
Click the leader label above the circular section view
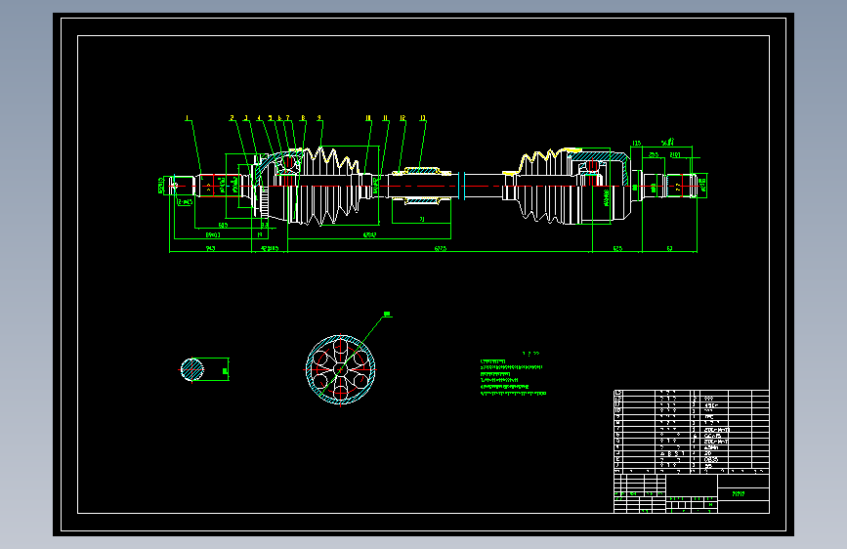(x=387, y=314)
